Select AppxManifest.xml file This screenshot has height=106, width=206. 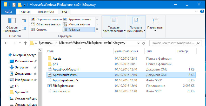[x=121, y=75]
